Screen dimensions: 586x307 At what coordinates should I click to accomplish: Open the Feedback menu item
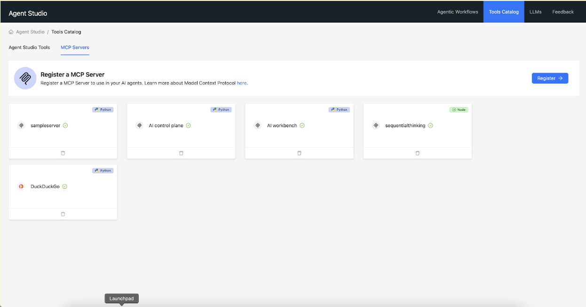563,12
